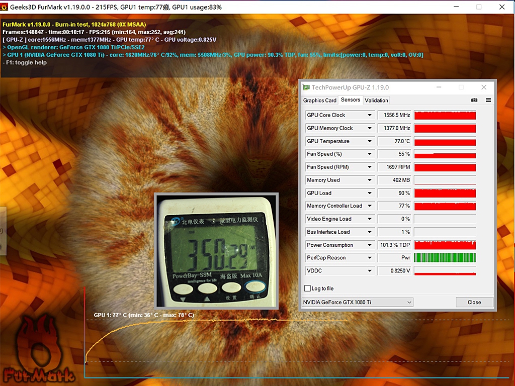
Task: Open the NVIDIA GeForce GTX 1080 Ti selector
Action: click(x=358, y=302)
